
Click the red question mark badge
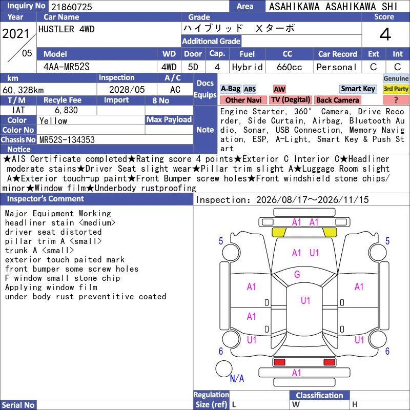click(x=396, y=100)
